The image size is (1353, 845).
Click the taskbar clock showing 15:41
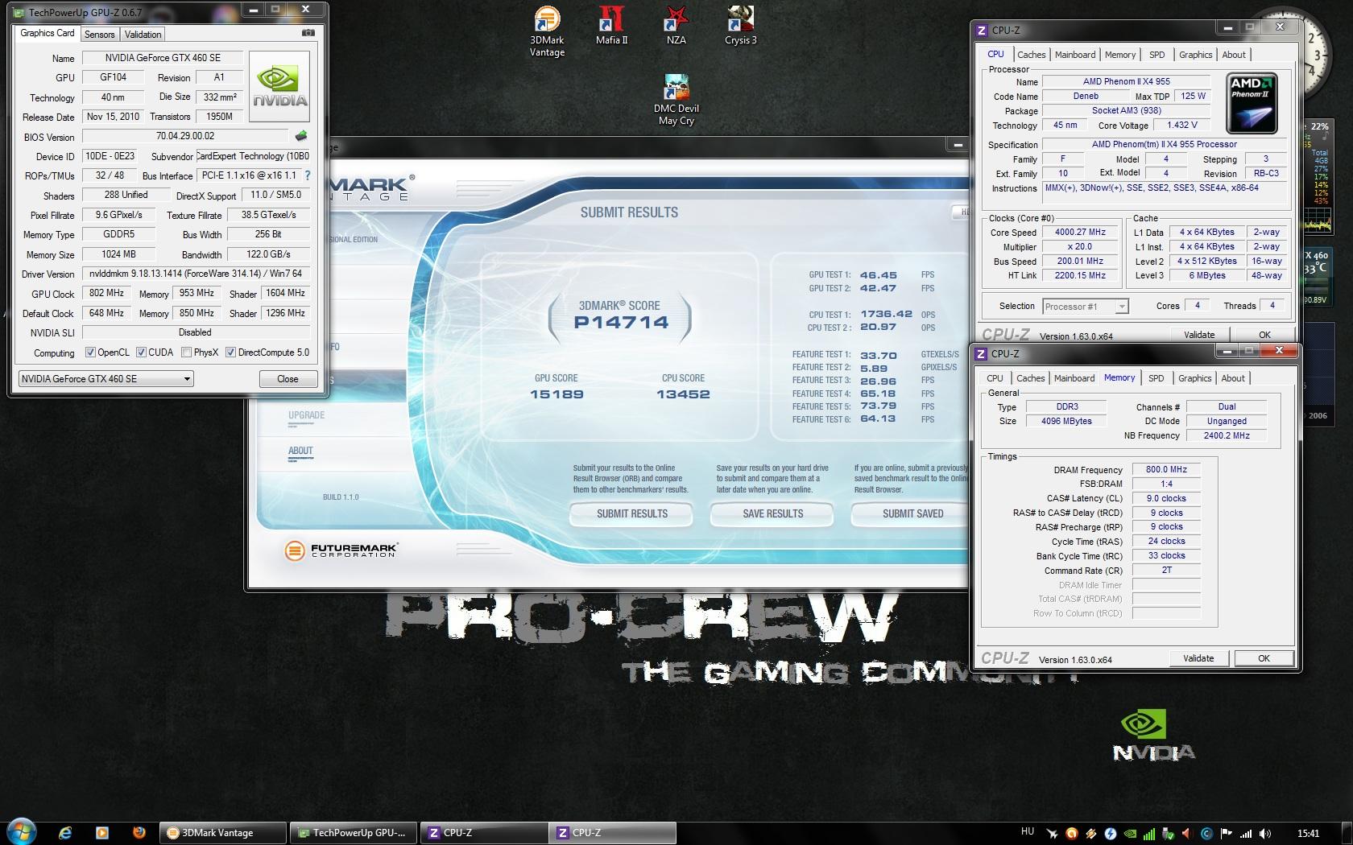[x=1309, y=834]
